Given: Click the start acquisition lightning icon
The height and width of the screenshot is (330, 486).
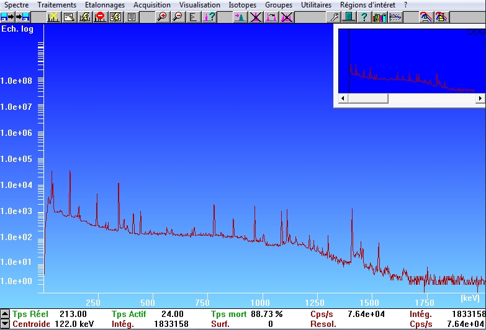Looking at the screenshot, I should (85, 17).
